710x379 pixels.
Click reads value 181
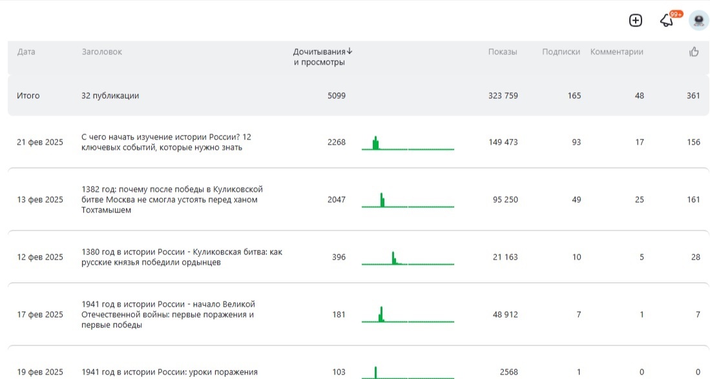click(x=339, y=314)
